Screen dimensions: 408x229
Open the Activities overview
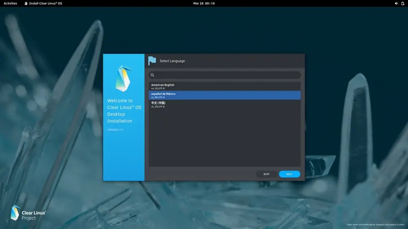coord(10,3)
